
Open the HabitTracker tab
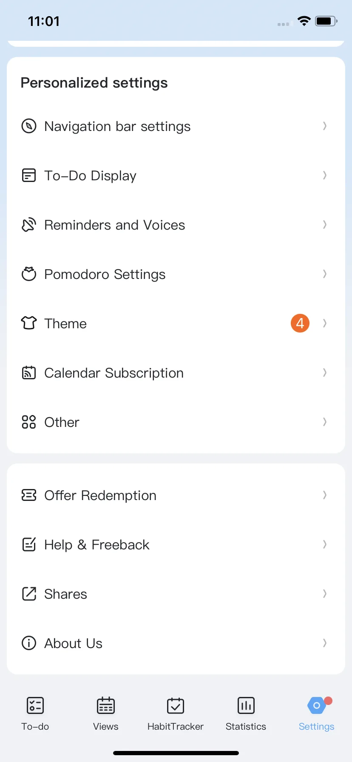(176, 714)
